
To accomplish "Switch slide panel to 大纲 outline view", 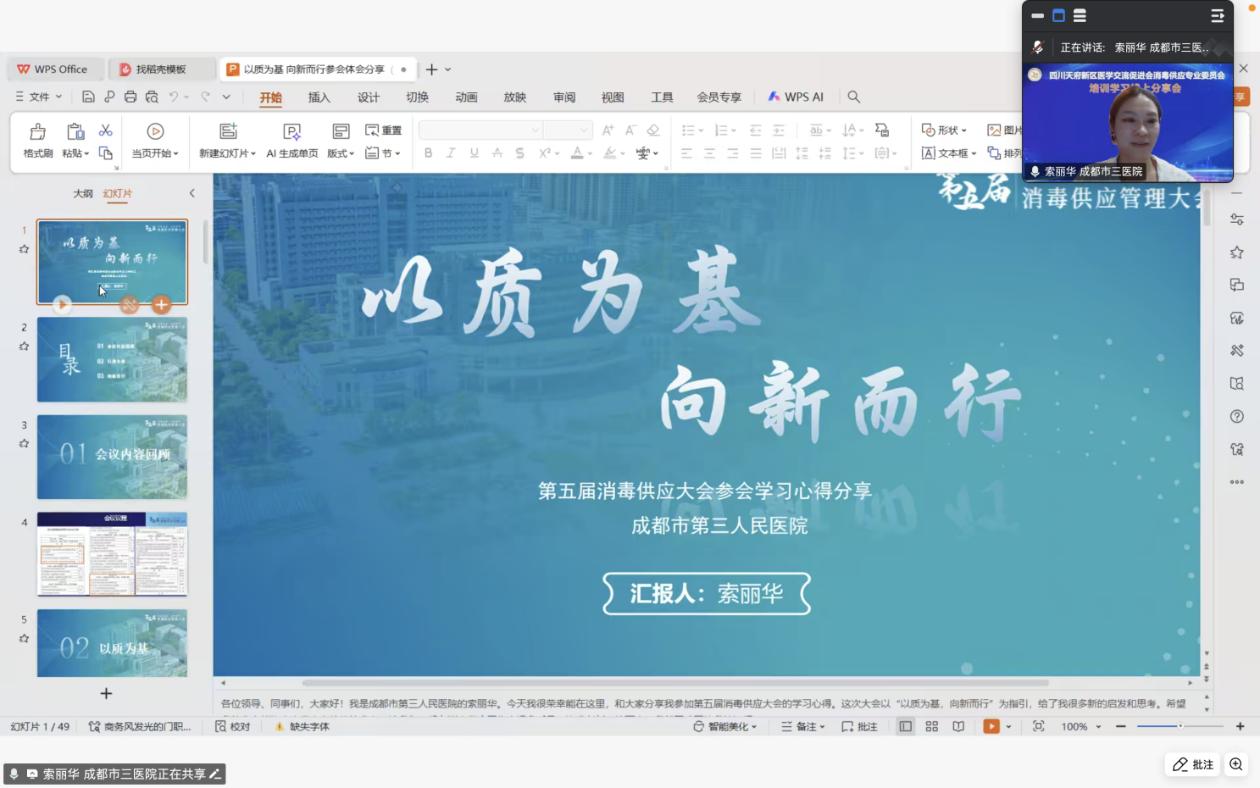I will [x=82, y=194].
